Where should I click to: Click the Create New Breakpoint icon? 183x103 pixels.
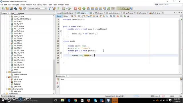pos(58,80)
